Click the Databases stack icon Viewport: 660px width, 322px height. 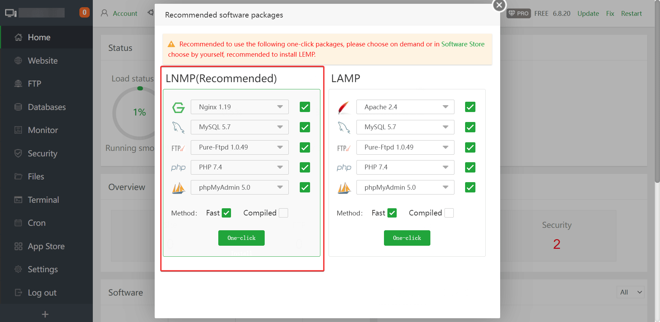(x=18, y=107)
